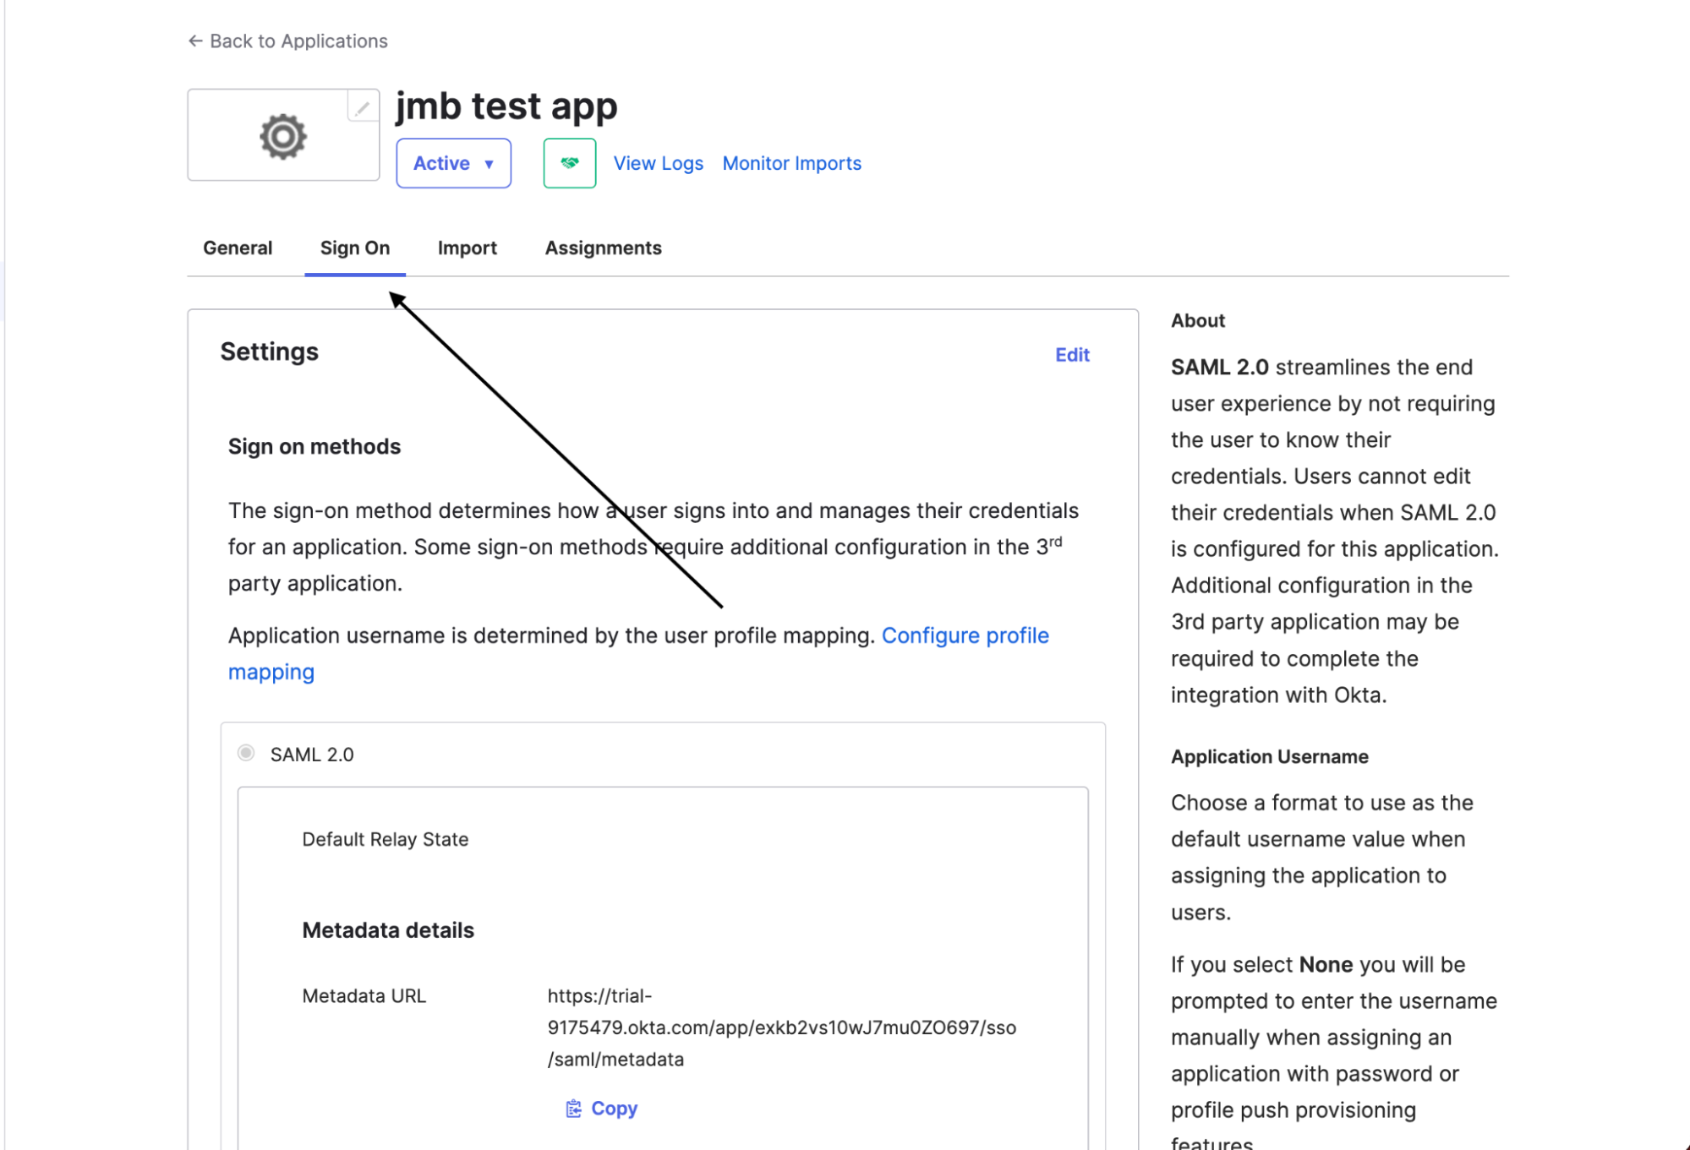Click Copy under Metadata URL
Screen dimensions: 1690x1150
tap(615, 1109)
